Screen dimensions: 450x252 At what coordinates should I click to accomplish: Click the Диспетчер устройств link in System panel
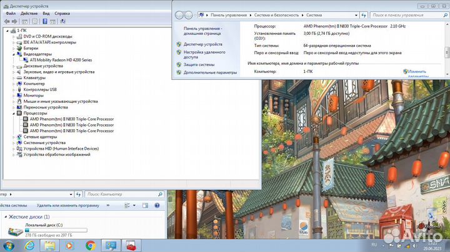point(202,44)
